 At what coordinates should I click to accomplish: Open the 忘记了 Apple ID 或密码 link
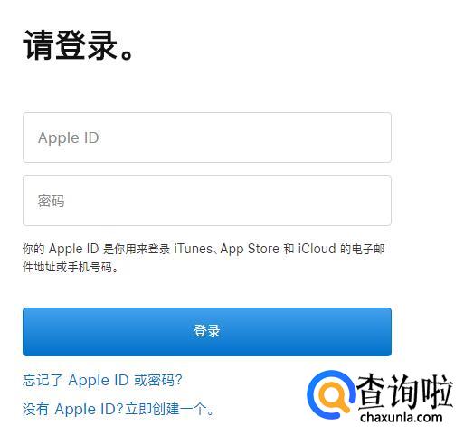coord(102,380)
